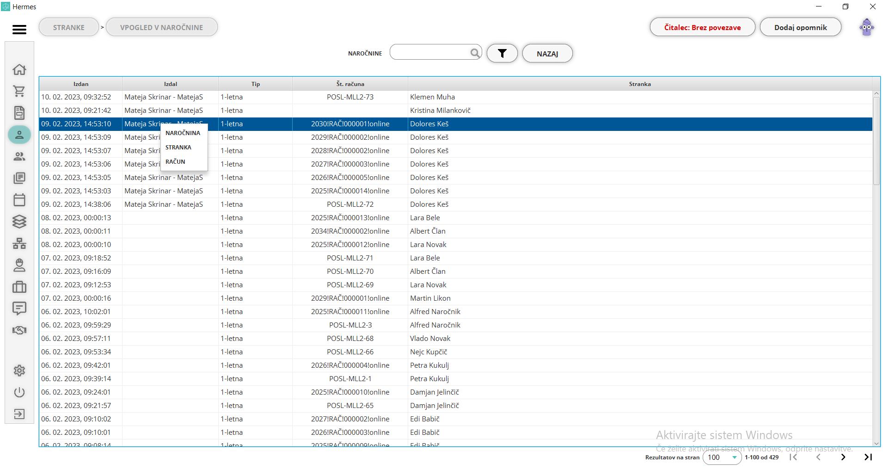Click scrollbar down arrow of table
Image resolution: width=883 pixels, height=476 pixels.
click(876, 443)
